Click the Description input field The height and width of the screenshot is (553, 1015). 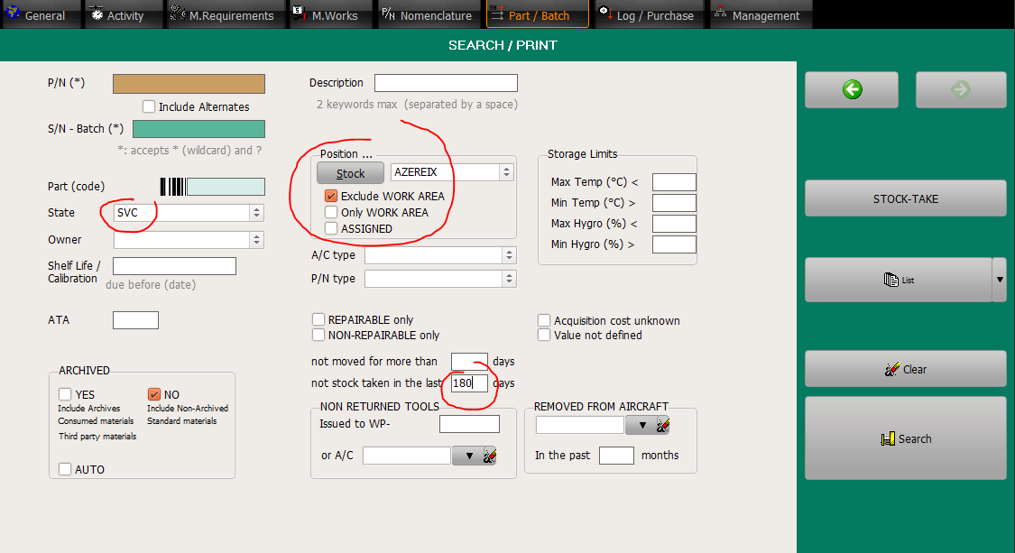coord(446,83)
